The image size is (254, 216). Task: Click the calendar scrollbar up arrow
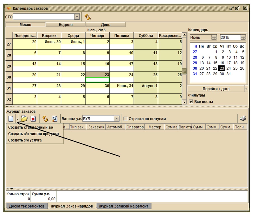coord(184,35)
